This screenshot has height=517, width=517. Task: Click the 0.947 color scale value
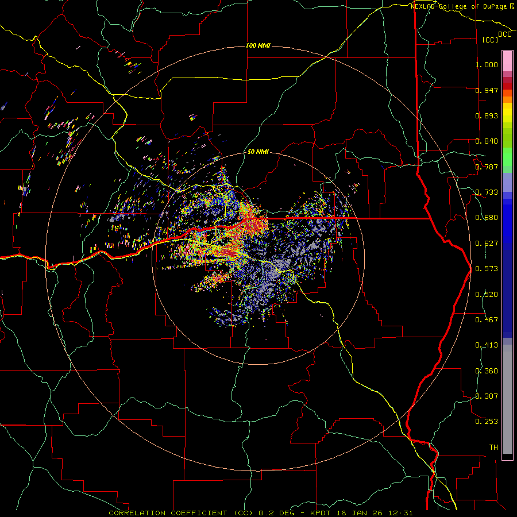pyautogui.click(x=487, y=90)
